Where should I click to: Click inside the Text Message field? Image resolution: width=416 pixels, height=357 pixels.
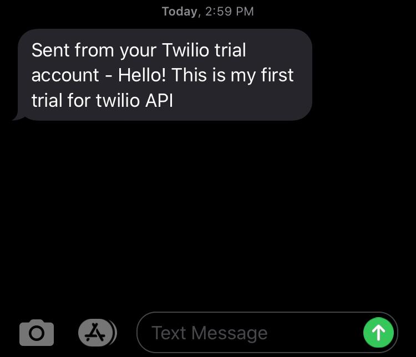point(267,333)
